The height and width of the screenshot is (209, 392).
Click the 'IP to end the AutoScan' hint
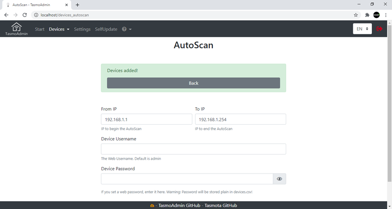click(x=214, y=129)
